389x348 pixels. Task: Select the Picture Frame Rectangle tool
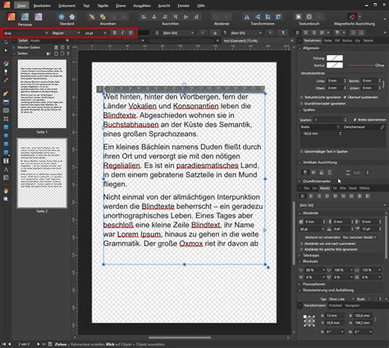click(x=6, y=111)
